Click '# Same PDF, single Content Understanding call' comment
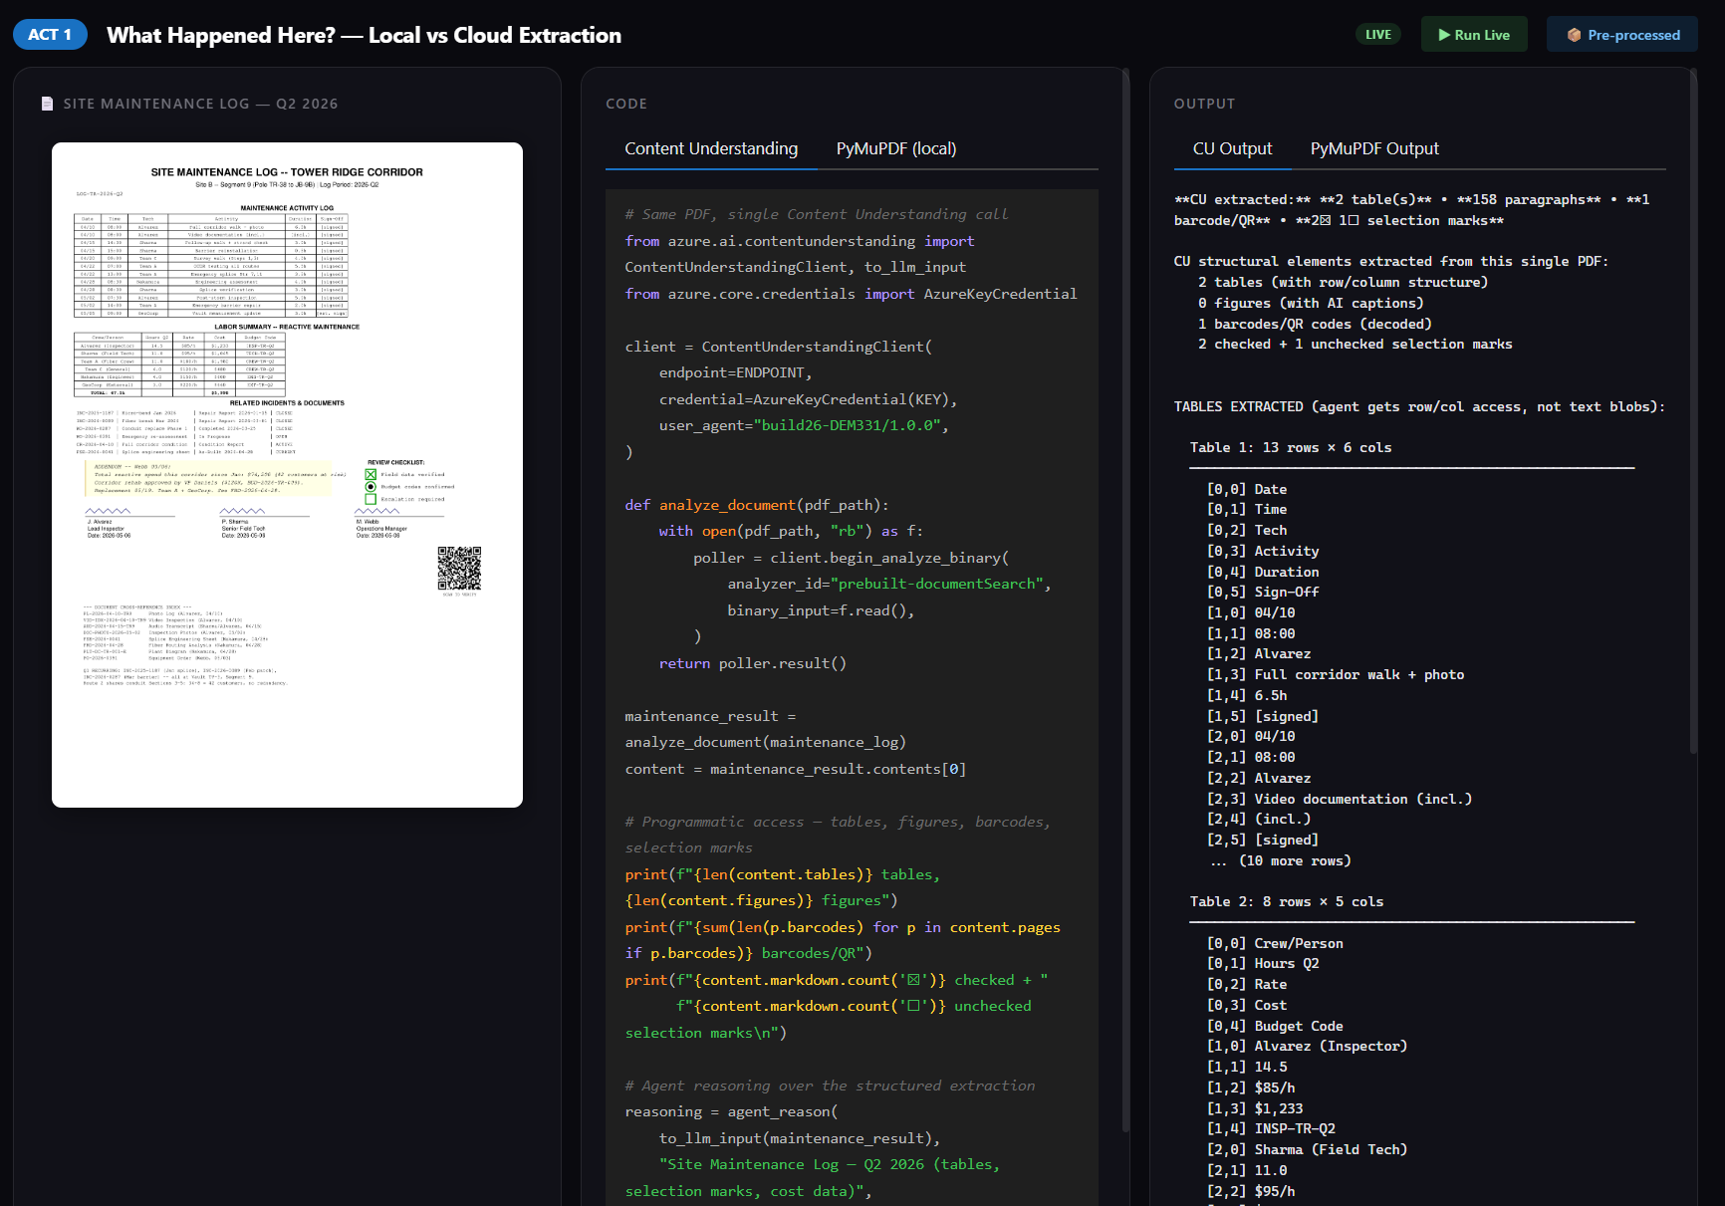Screen dimensions: 1725x1206 816,214
